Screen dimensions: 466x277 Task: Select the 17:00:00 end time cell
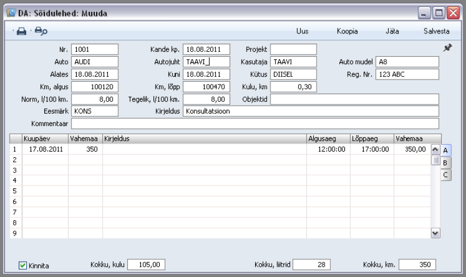click(x=372, y=149)
